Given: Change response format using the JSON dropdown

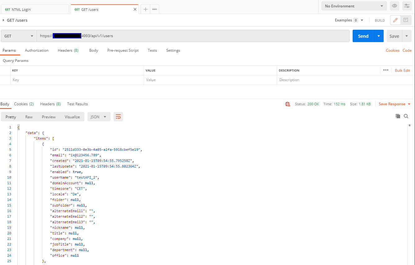Looking at the screenshot, I should click(x=99, y=117).
